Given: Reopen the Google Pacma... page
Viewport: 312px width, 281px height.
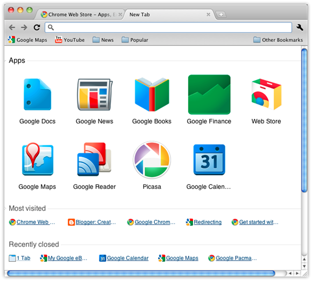Looking at the screenshot, I should pos(232,258).
